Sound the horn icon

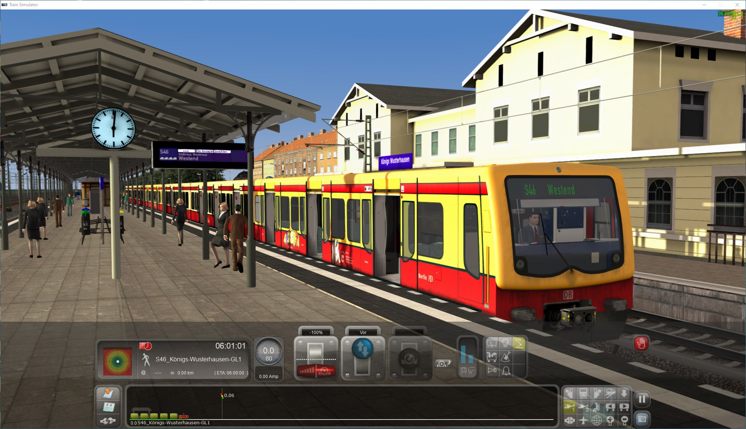(492, 370)
